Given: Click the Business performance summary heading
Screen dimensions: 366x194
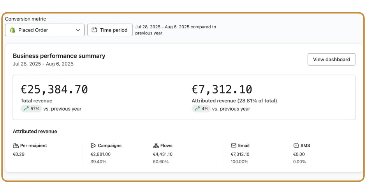Looking at the screenshot, I should 59,56.
